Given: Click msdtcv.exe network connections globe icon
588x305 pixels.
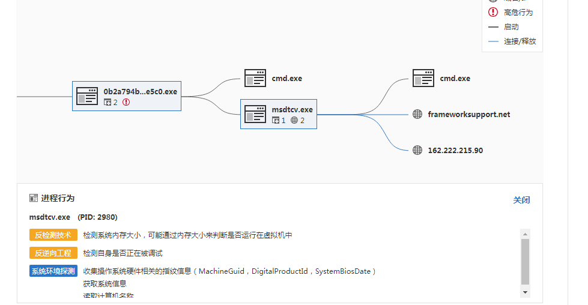Looking at the screenshot, I should [294, 120].
